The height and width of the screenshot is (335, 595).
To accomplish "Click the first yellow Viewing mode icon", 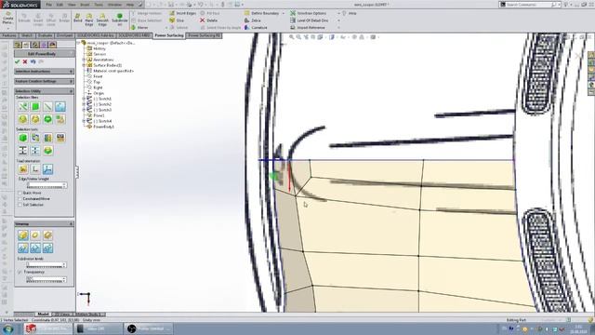I will tap(23, 235).
